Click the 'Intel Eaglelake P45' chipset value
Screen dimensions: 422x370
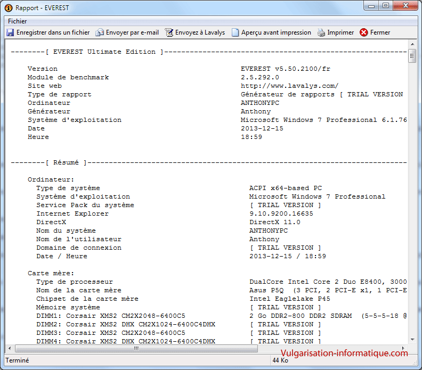[x=289, y=299]
